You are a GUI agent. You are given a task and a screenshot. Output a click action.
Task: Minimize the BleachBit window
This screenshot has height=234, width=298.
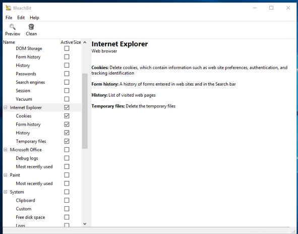pyautogui.click(x=255, y=8)
